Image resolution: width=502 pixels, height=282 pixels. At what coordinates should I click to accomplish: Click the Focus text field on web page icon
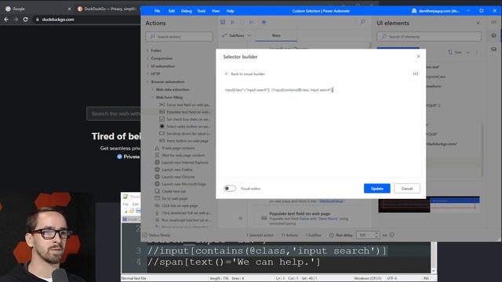(162, 104)
